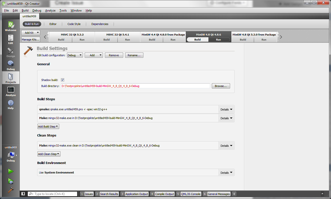331x199 pixels.
Task: Open the Debug mode in sidebar
Action: click(x=10, y=65)
